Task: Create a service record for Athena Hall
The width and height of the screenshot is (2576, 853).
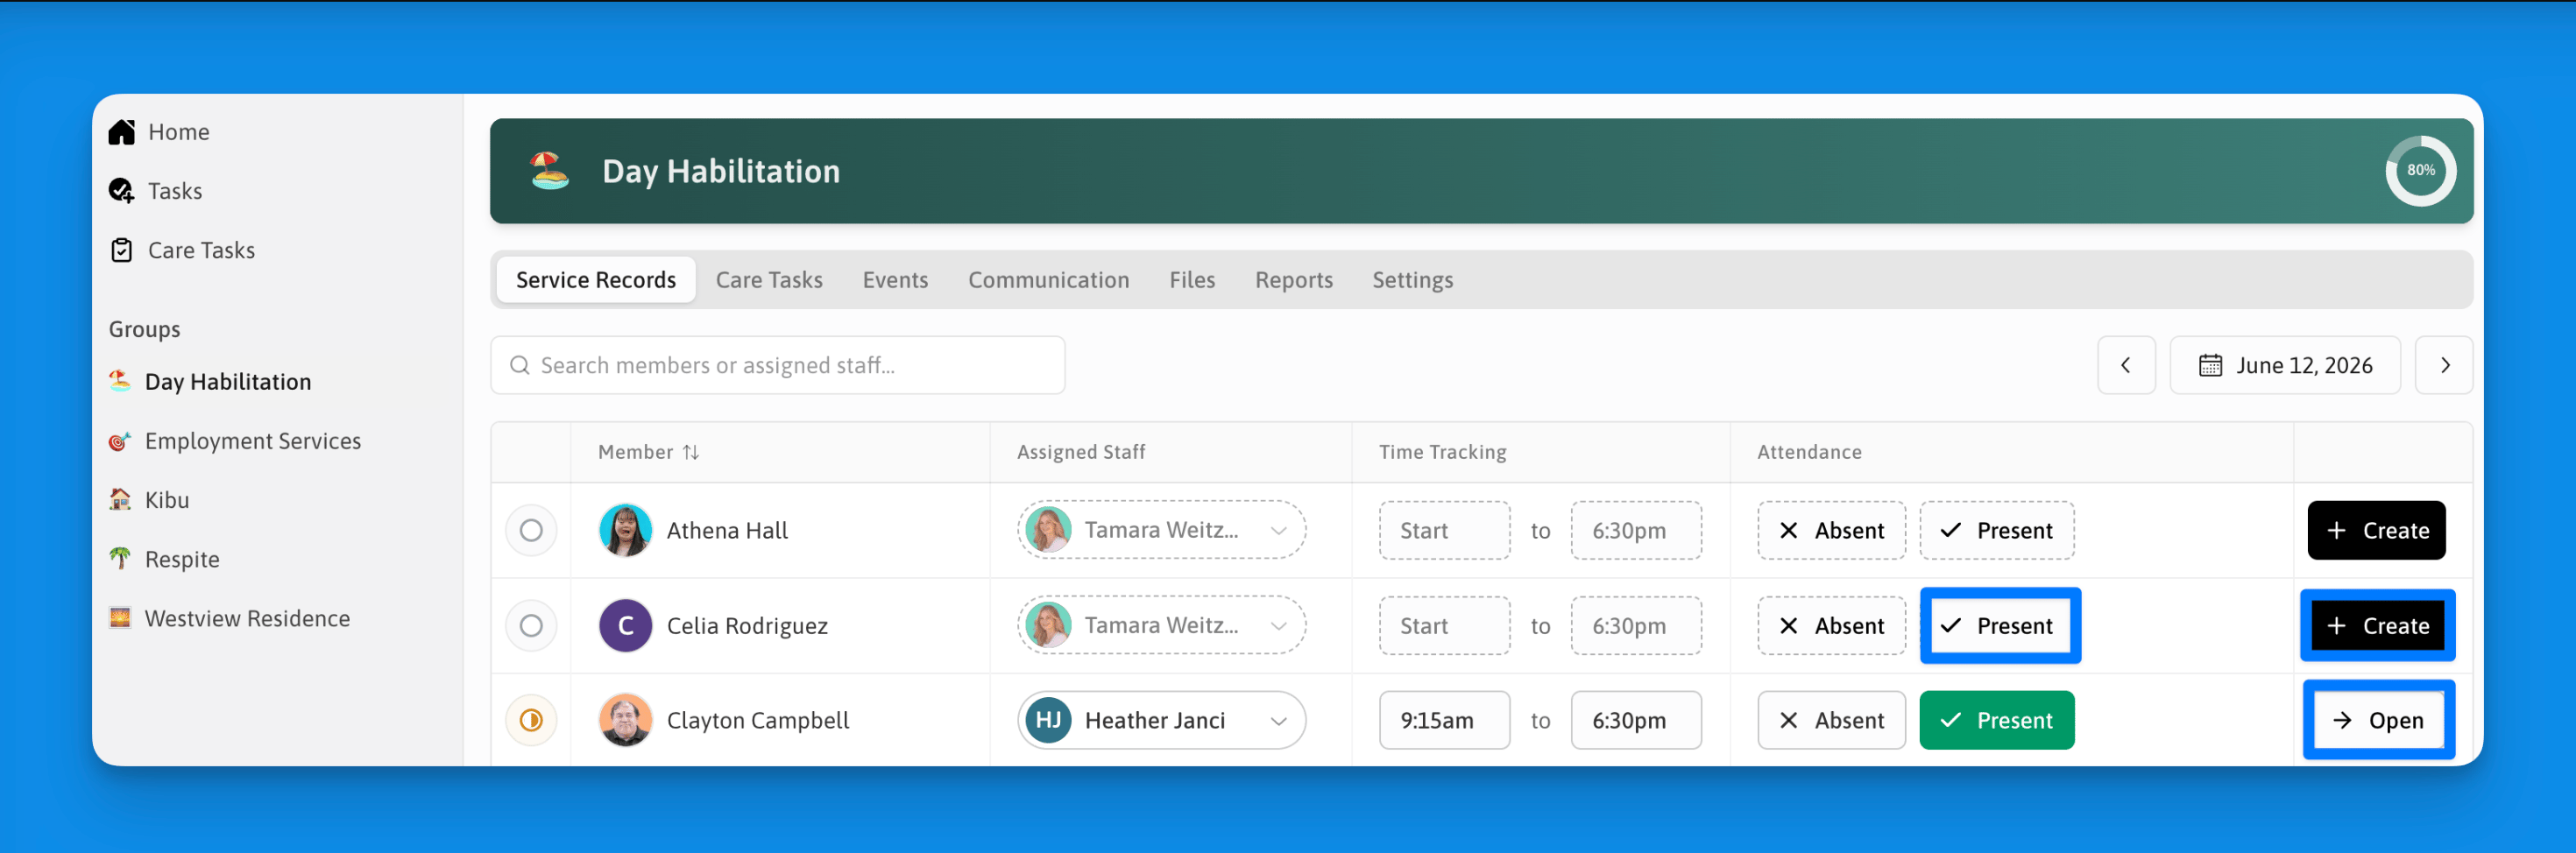Action: click(x=2376, y=530)
